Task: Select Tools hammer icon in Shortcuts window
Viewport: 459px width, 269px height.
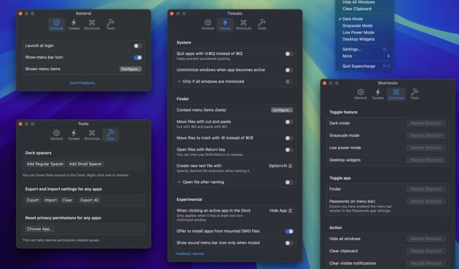Action: 415,94
